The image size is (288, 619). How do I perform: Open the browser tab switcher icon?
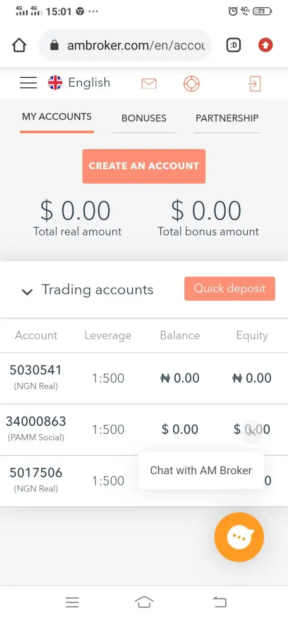pos(233,45)
